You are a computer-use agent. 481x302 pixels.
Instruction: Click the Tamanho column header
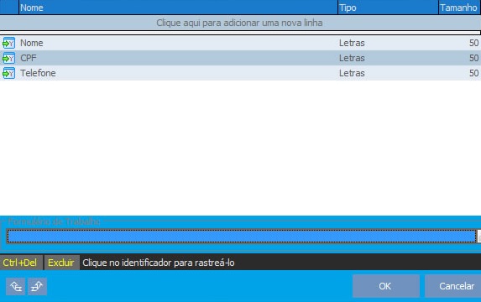click(x=459, y=8)
